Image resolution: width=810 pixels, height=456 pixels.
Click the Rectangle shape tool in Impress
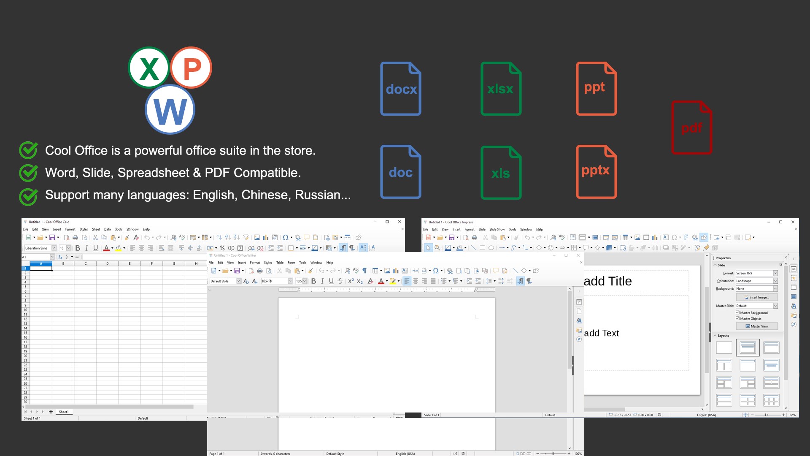pyautogui.click(x=482, y=248)
